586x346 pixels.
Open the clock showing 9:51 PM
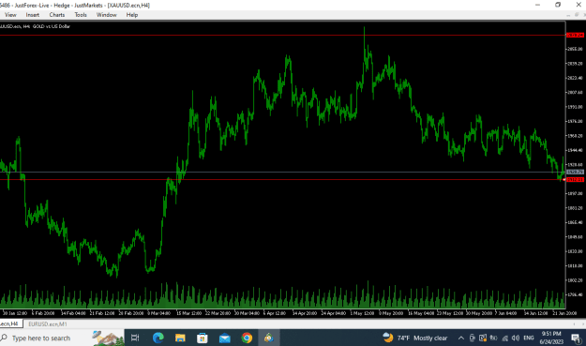tap(551, 338)
